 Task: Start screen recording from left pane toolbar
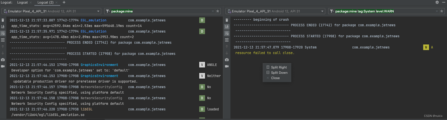click(3, 66)
